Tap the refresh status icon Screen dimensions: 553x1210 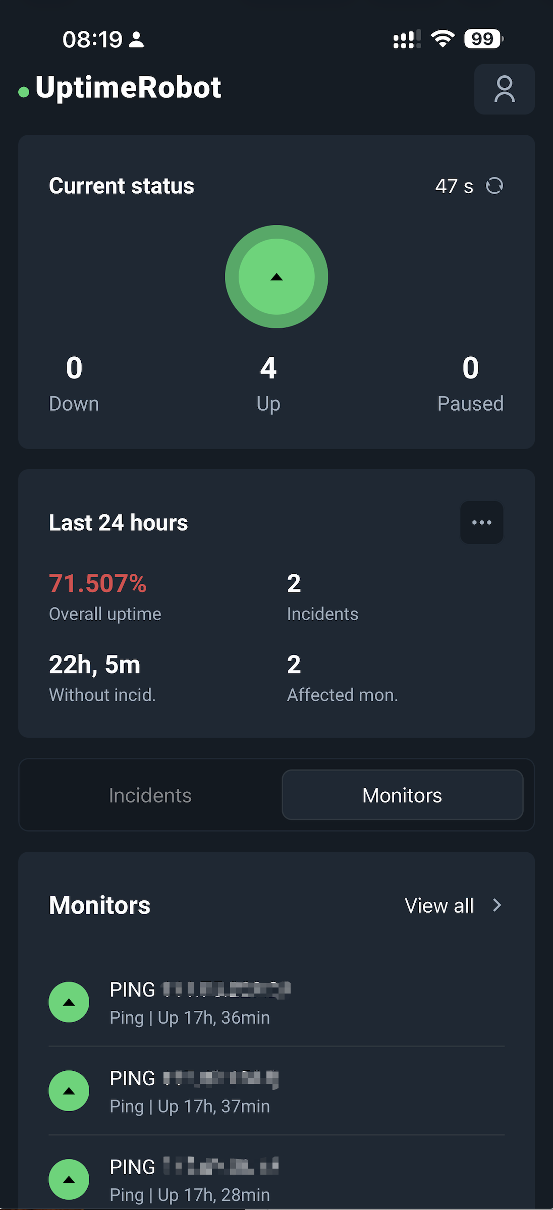(494, 186)
